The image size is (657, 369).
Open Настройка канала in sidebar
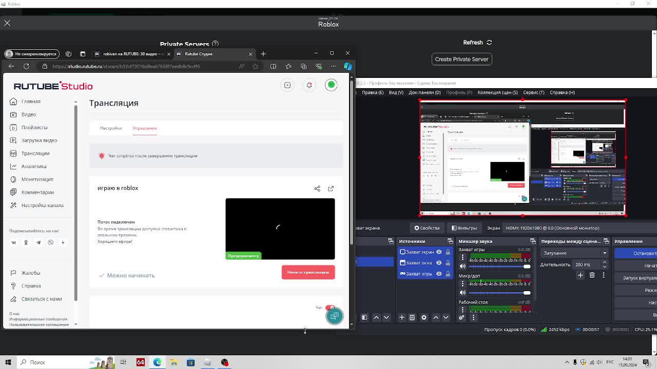[43, 205]
